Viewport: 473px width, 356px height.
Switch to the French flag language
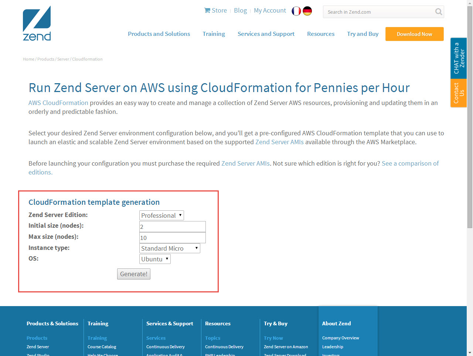[296, 11]
